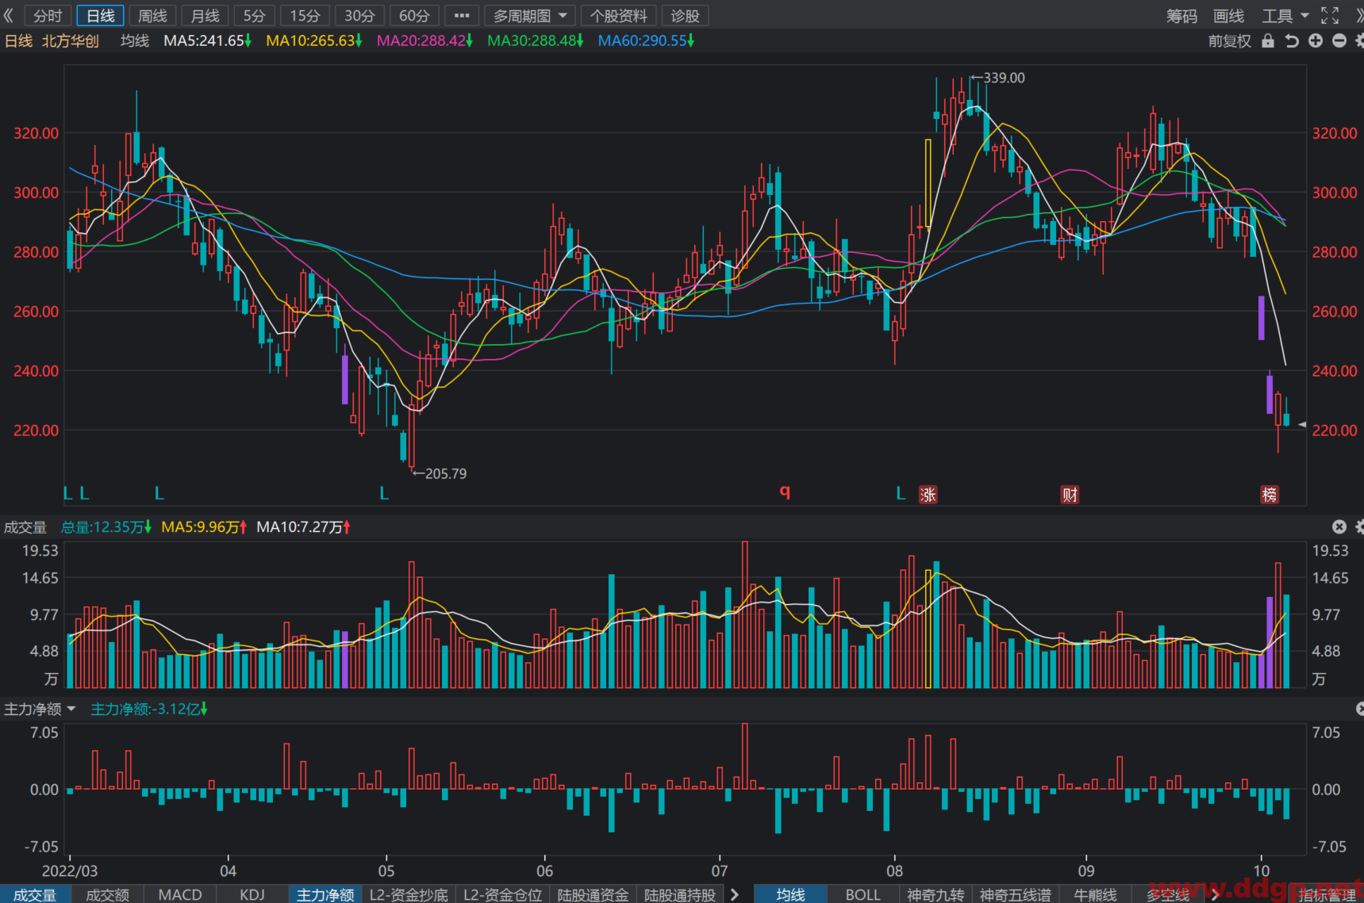Close the 成交量 volume panel
This screenshot has height=903, width=1364.
[1339, 526]
